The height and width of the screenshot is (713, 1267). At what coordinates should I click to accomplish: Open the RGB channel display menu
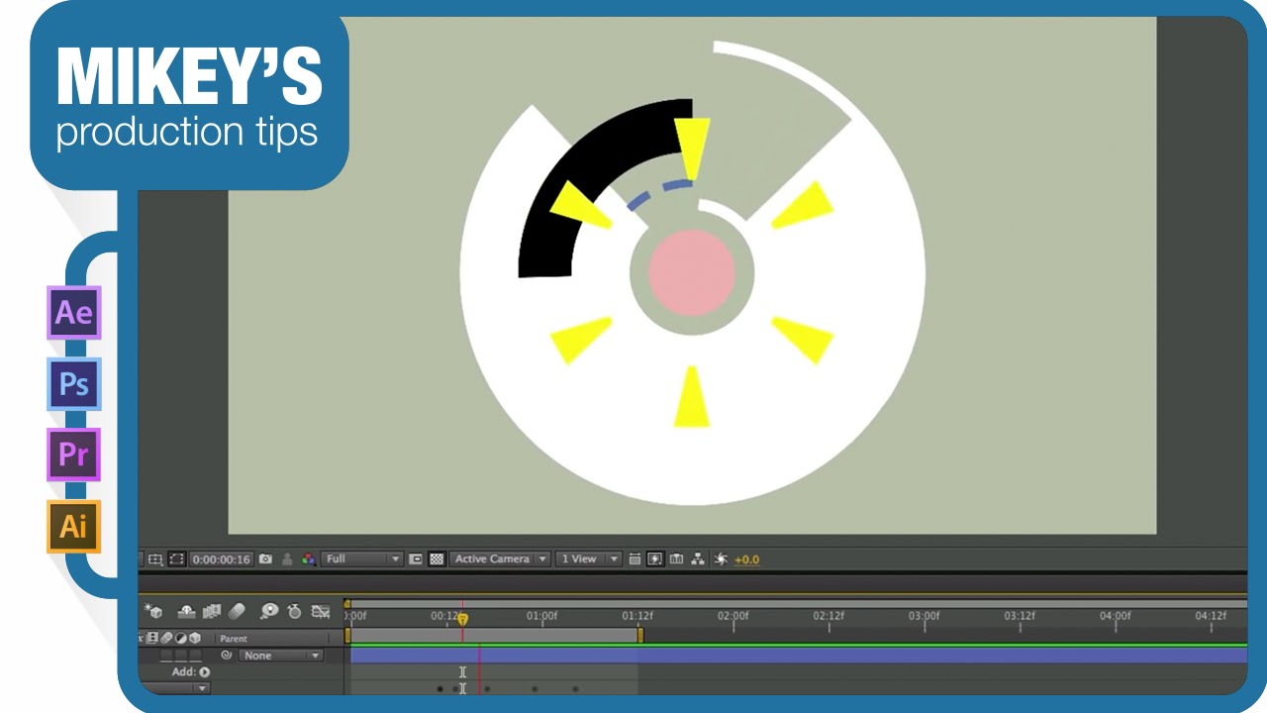308,560
